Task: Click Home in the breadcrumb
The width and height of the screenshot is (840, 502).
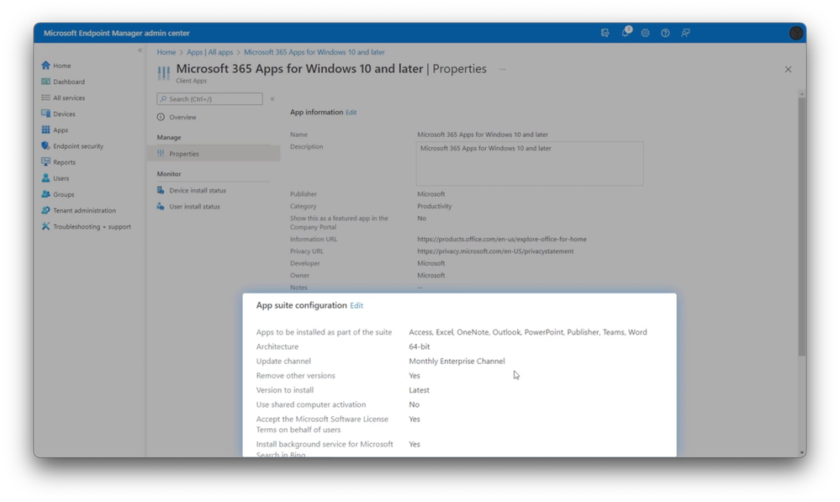Action: click(166, 52)
